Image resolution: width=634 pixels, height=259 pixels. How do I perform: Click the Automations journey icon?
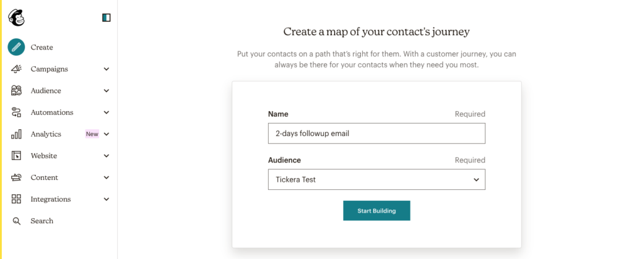click(x=16, y=112)
